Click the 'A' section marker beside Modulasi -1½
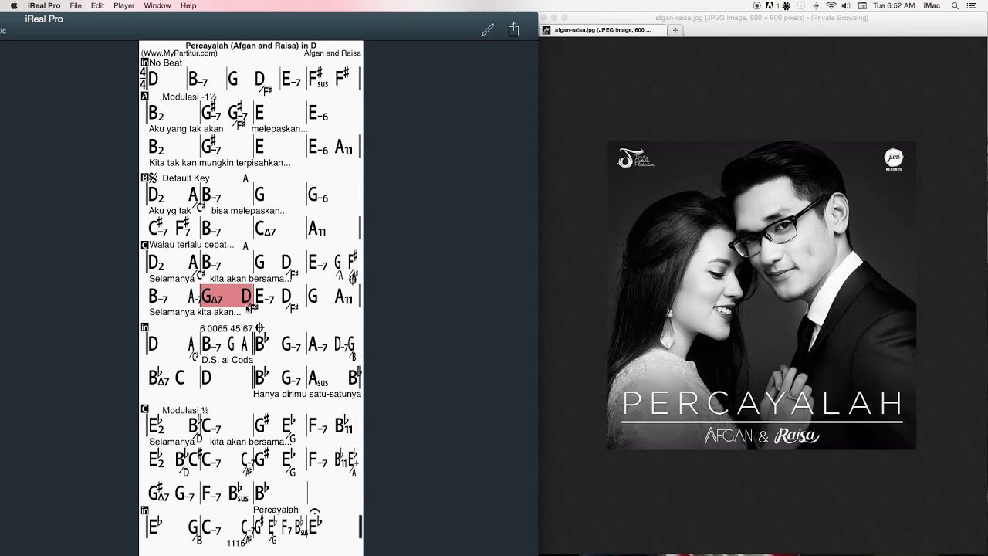This screenshot has height=556, width=988. pyautogui.click(x=144, y=97)
